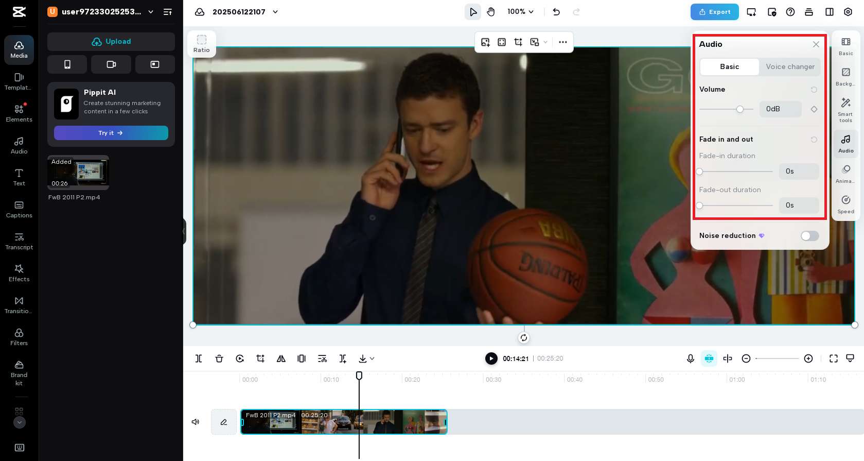Open the Transitions panel in the sidebar
The height and width of the screenshot is (461, 864).
(x=19, y=305)
